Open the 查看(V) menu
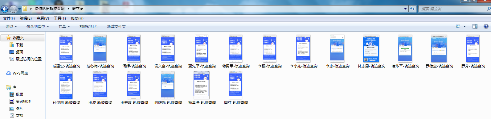Image resolution: width=491 pixels, height=119 pixels. click(43, 18)
